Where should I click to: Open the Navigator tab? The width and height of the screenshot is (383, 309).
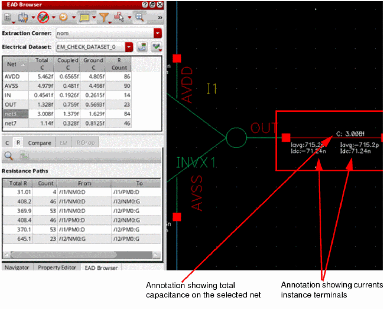17,267
